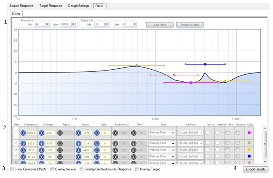Open the Design Settings tab

(x=78, y=6)
